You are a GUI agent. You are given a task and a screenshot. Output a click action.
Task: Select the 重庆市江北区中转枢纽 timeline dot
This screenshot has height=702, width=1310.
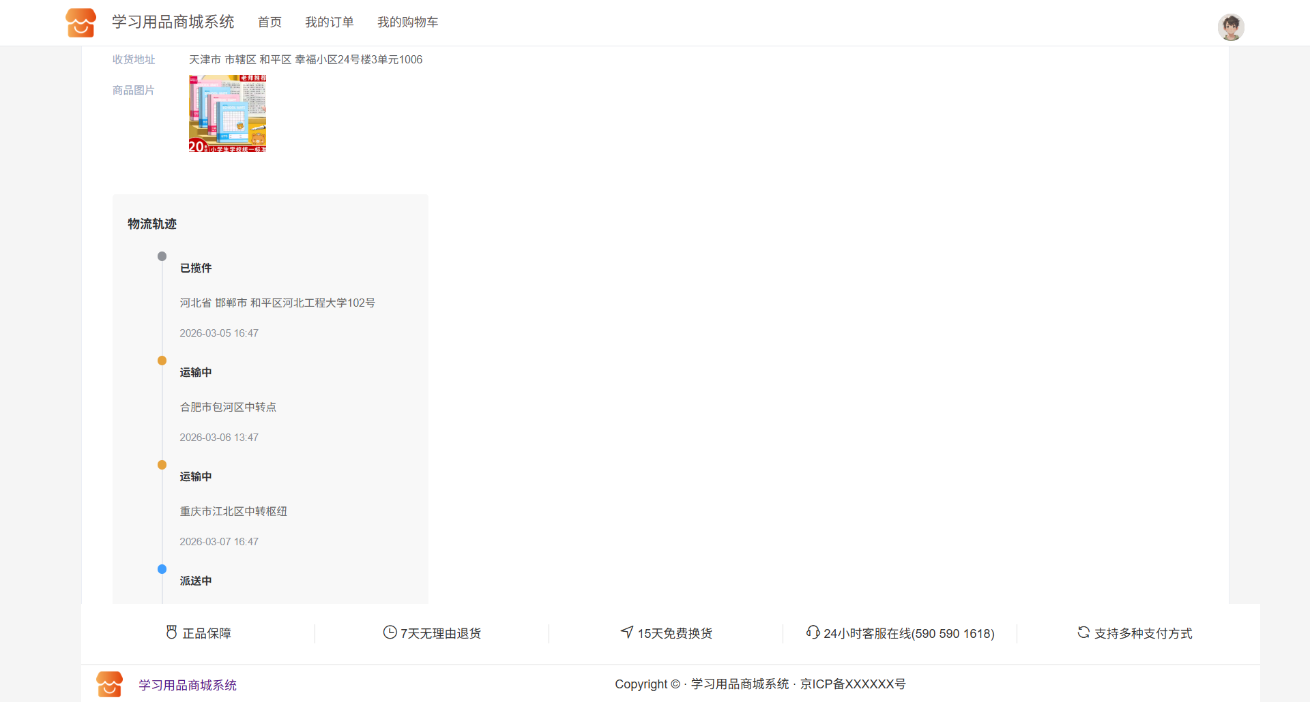tap(162, 465)
